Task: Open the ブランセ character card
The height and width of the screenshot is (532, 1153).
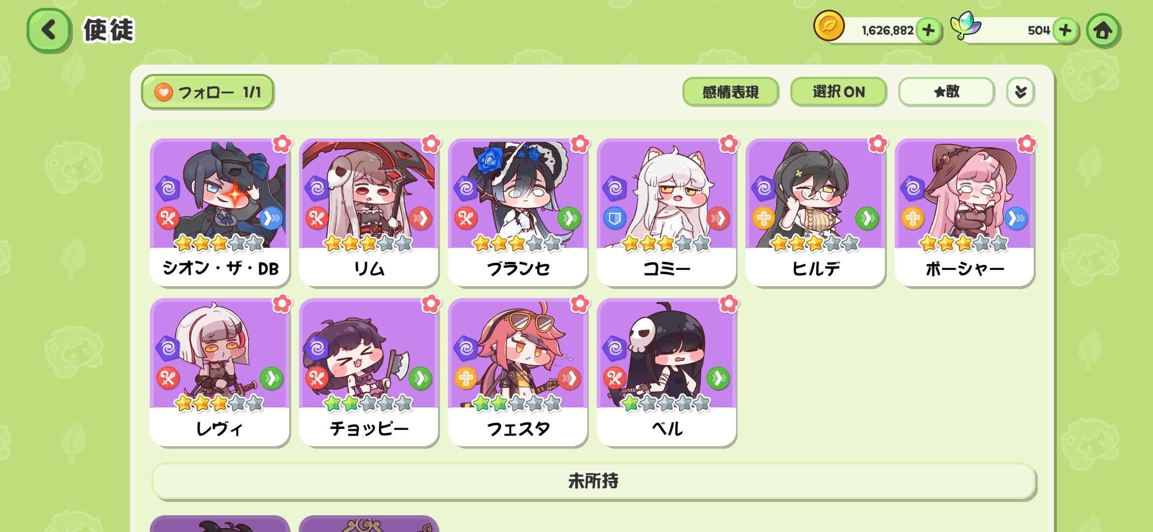Action: click(x=518, y=212)
